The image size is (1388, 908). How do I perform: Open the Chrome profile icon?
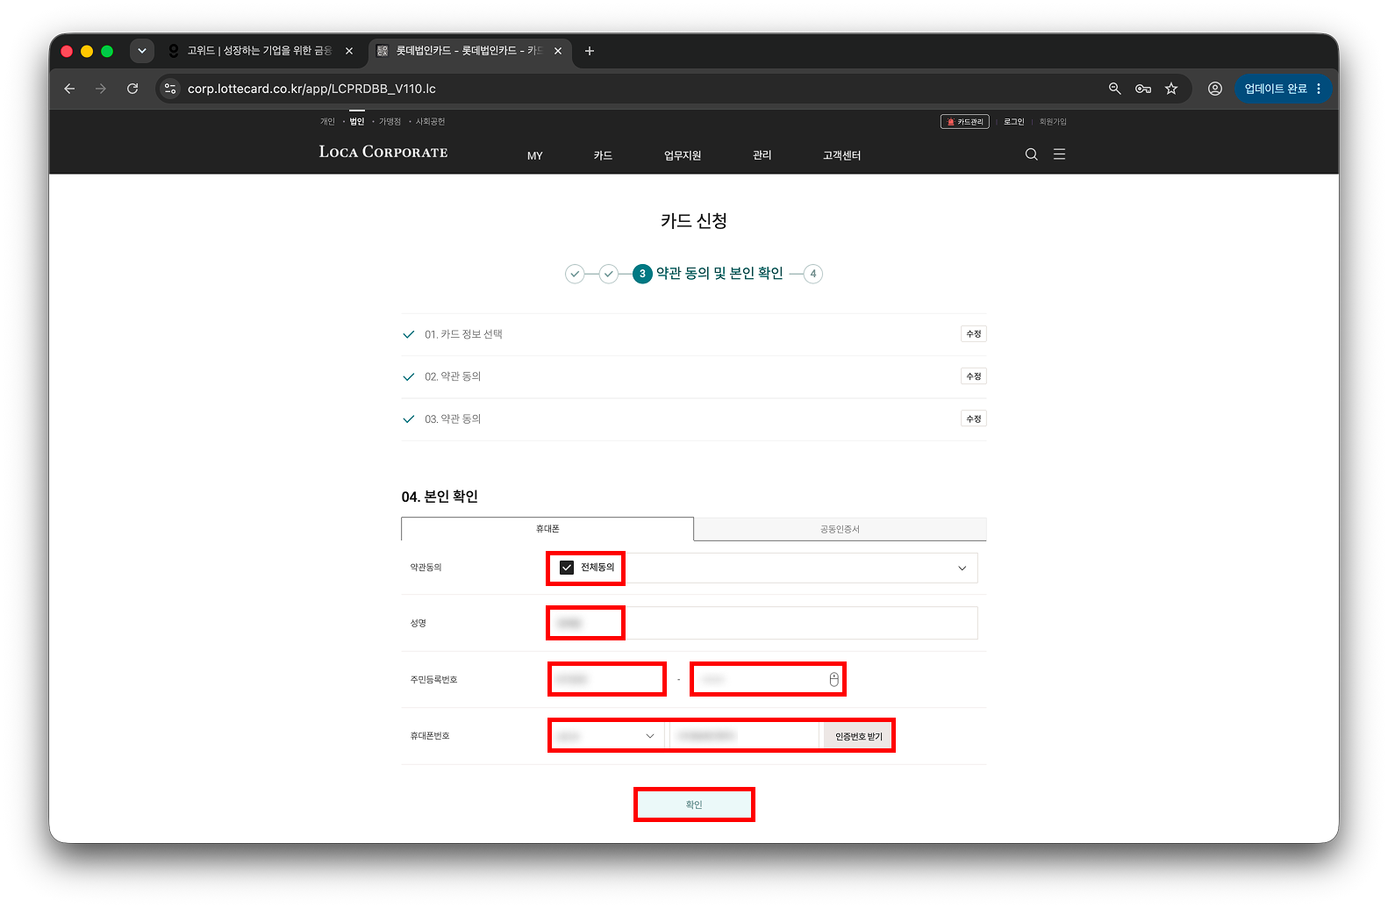[x=1215, y=89]
